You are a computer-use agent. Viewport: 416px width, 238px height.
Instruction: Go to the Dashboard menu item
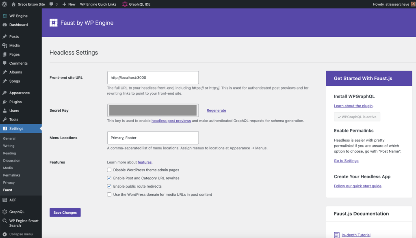pyautogui.click(x=18, y=25)
